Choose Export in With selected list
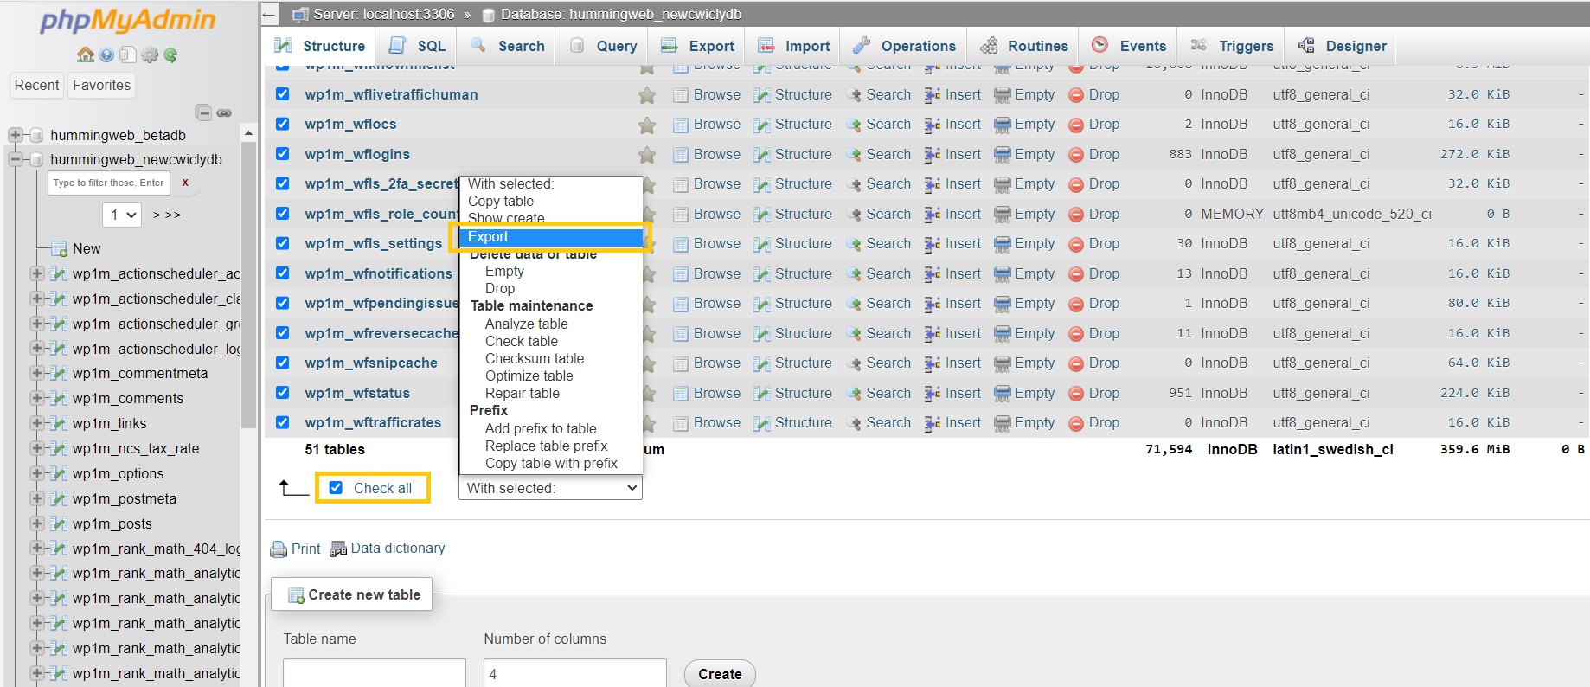This screenshot has height=687, width=1590. point(550,236)
